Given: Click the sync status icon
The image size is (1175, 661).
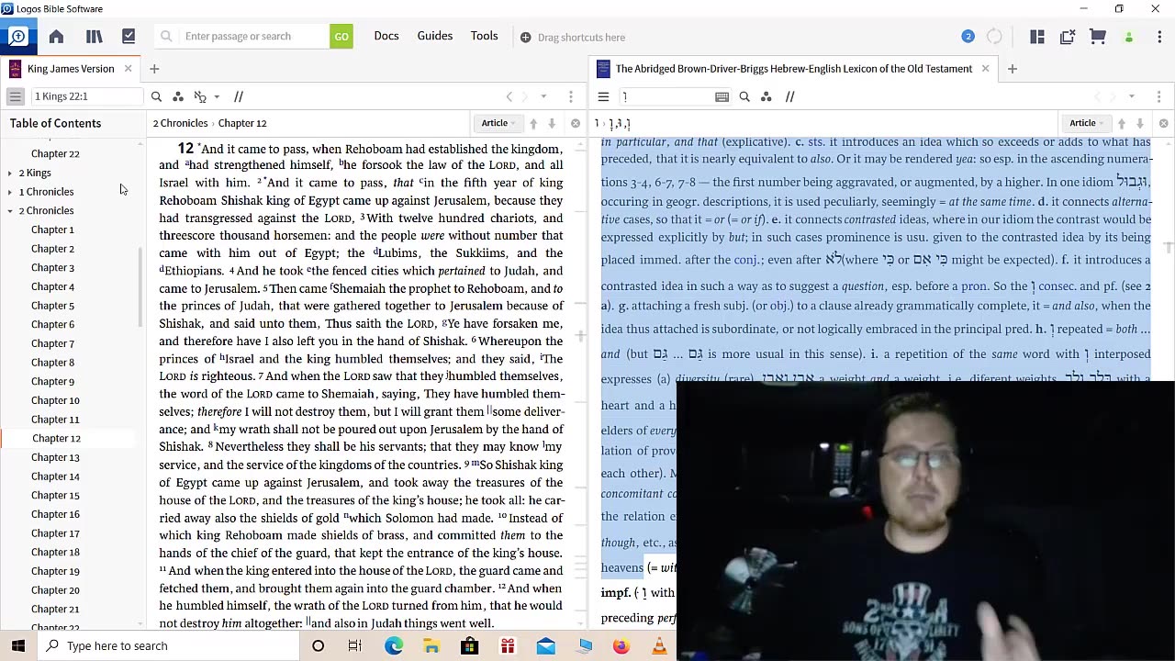Looking at the screenshot, I should coord(994,37).
